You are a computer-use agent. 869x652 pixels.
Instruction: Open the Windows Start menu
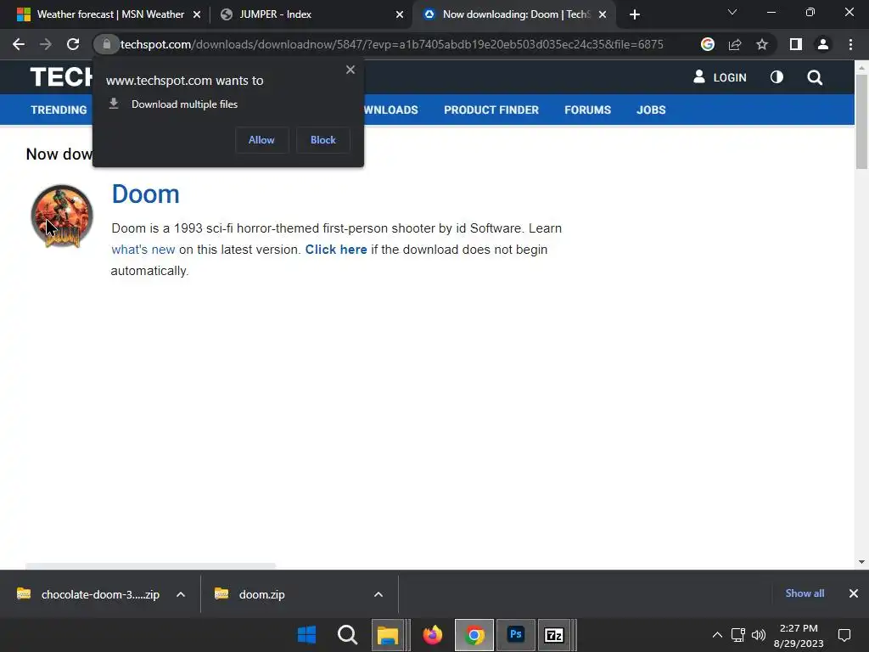(306, 635)
